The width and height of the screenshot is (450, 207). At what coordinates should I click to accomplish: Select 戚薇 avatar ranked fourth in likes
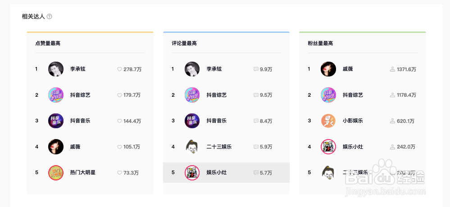point(56,147)
